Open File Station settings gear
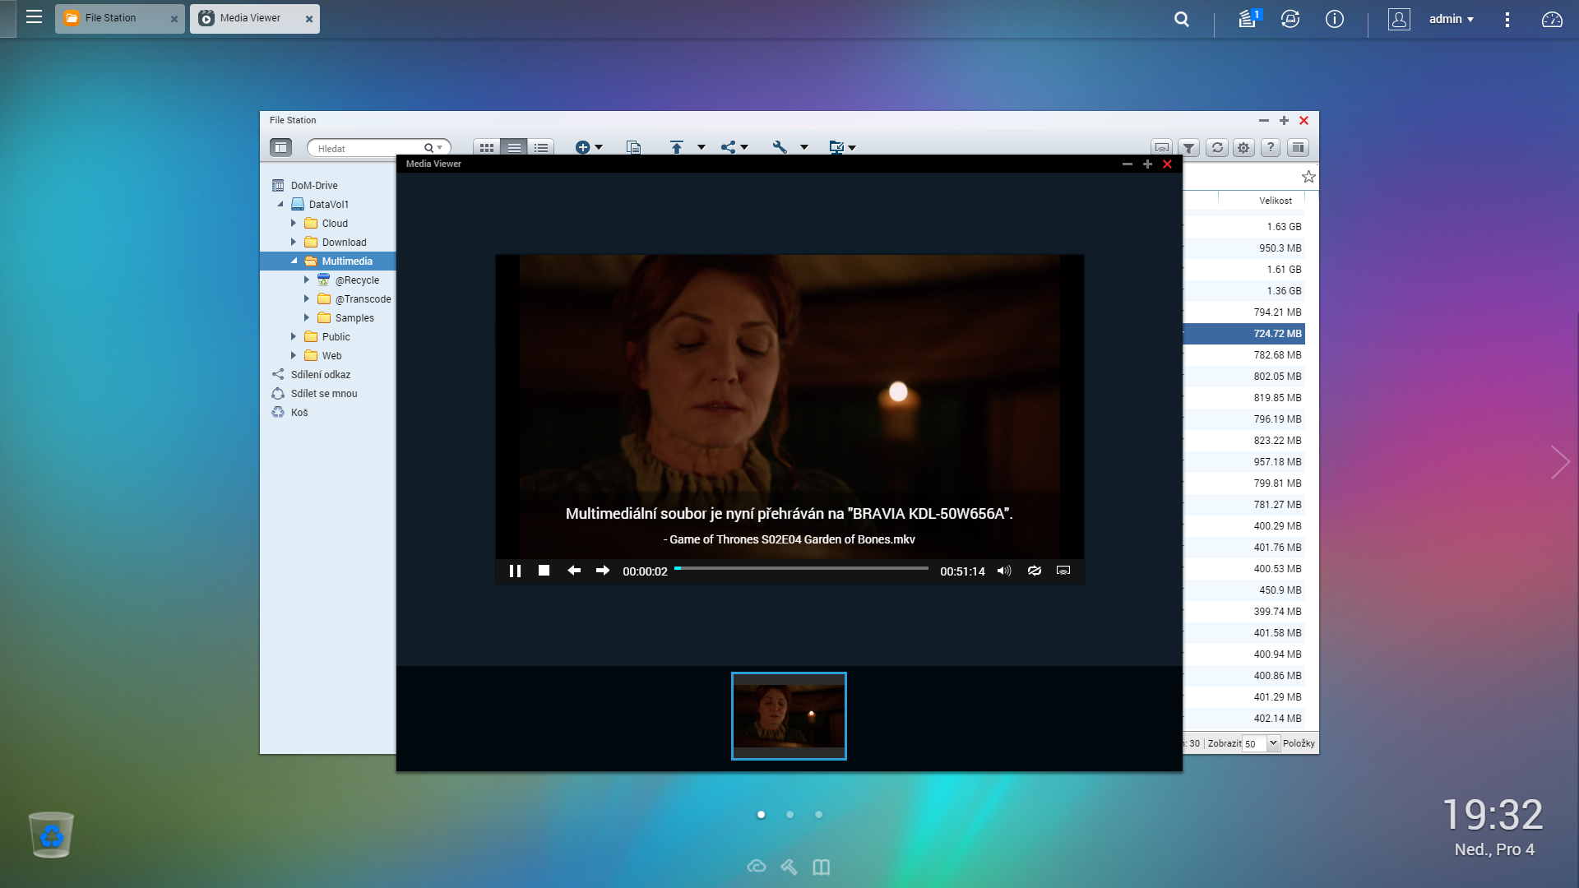The height and width of the screenshot is (888, 1579). pos(1243,148)
